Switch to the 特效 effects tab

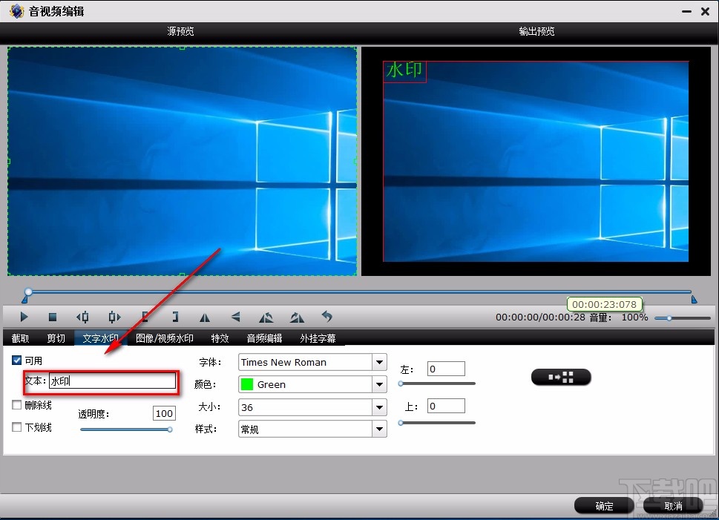coord(220,338)
